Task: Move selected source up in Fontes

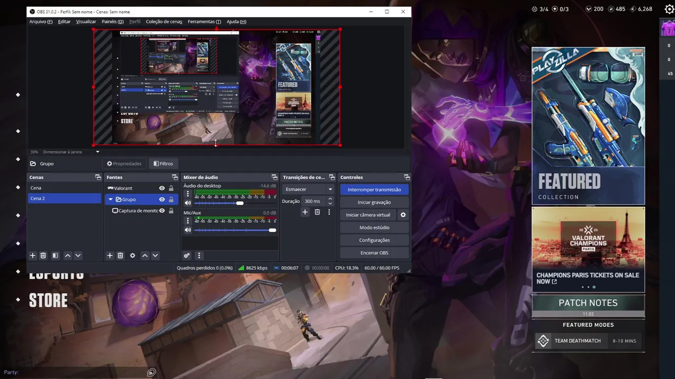Action: (x=144, y=255)
